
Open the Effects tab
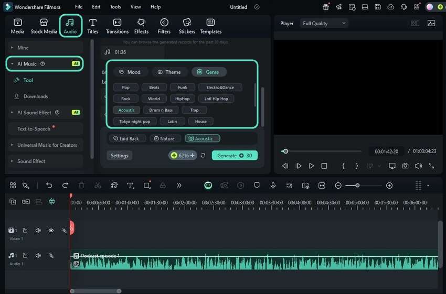tap(141, 26)
